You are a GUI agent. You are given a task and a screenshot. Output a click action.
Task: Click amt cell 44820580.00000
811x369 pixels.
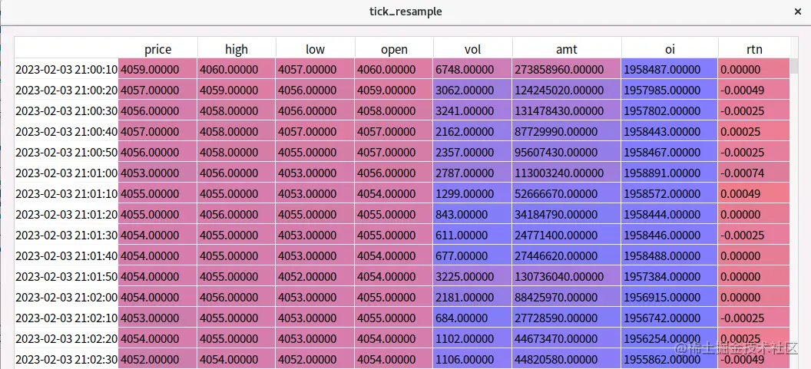click(567, 359)
